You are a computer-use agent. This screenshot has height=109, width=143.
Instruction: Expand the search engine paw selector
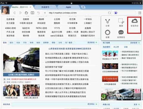[116, 13]
